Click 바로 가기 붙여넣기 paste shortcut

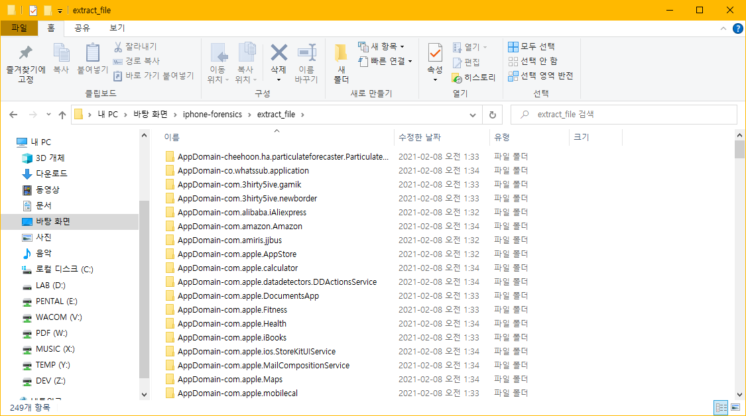tap(154, 76)
